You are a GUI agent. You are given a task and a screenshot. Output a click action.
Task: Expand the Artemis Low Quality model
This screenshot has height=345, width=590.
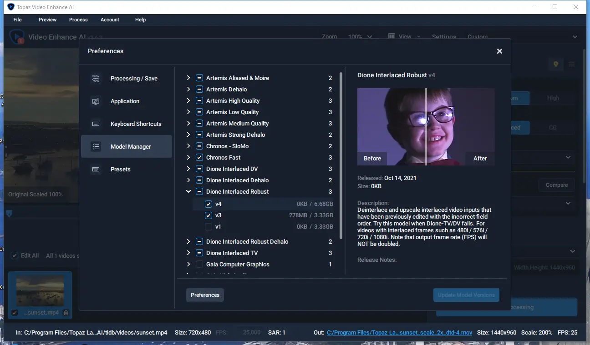pos(188,112)
